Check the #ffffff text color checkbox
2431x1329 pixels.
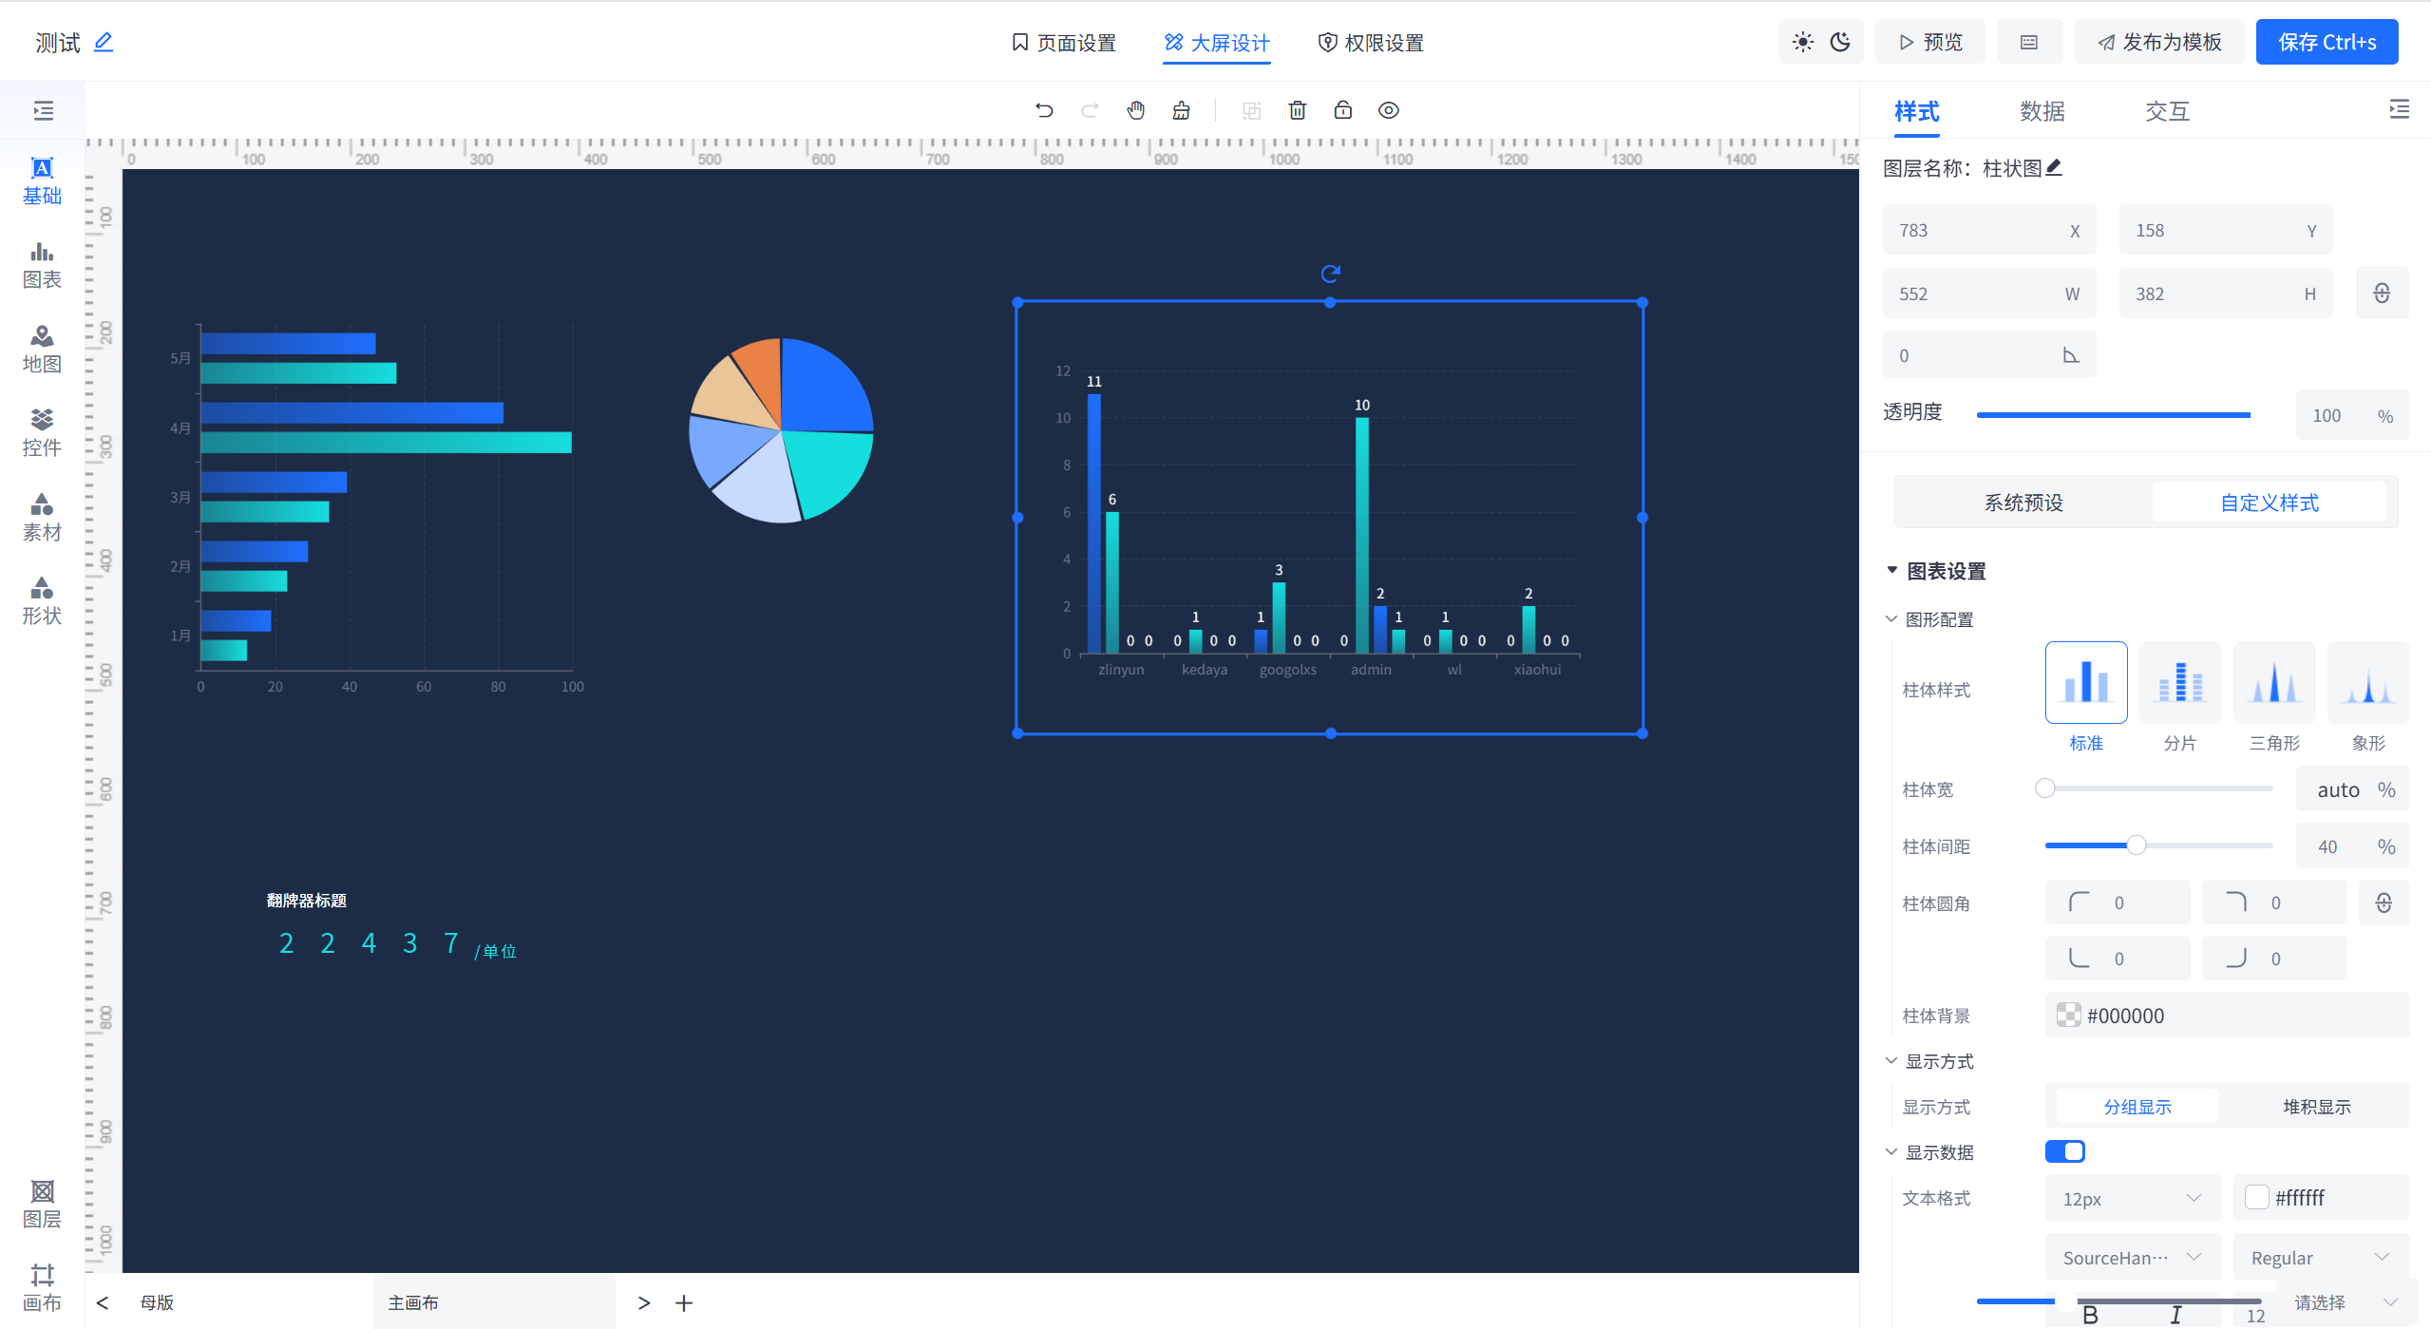[2258, 1197]
